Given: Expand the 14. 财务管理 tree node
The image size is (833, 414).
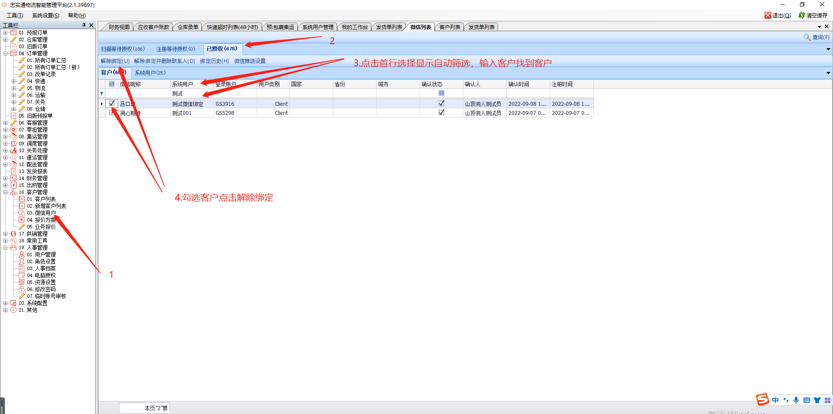Looking at the screenshot, I should [6, 178].
